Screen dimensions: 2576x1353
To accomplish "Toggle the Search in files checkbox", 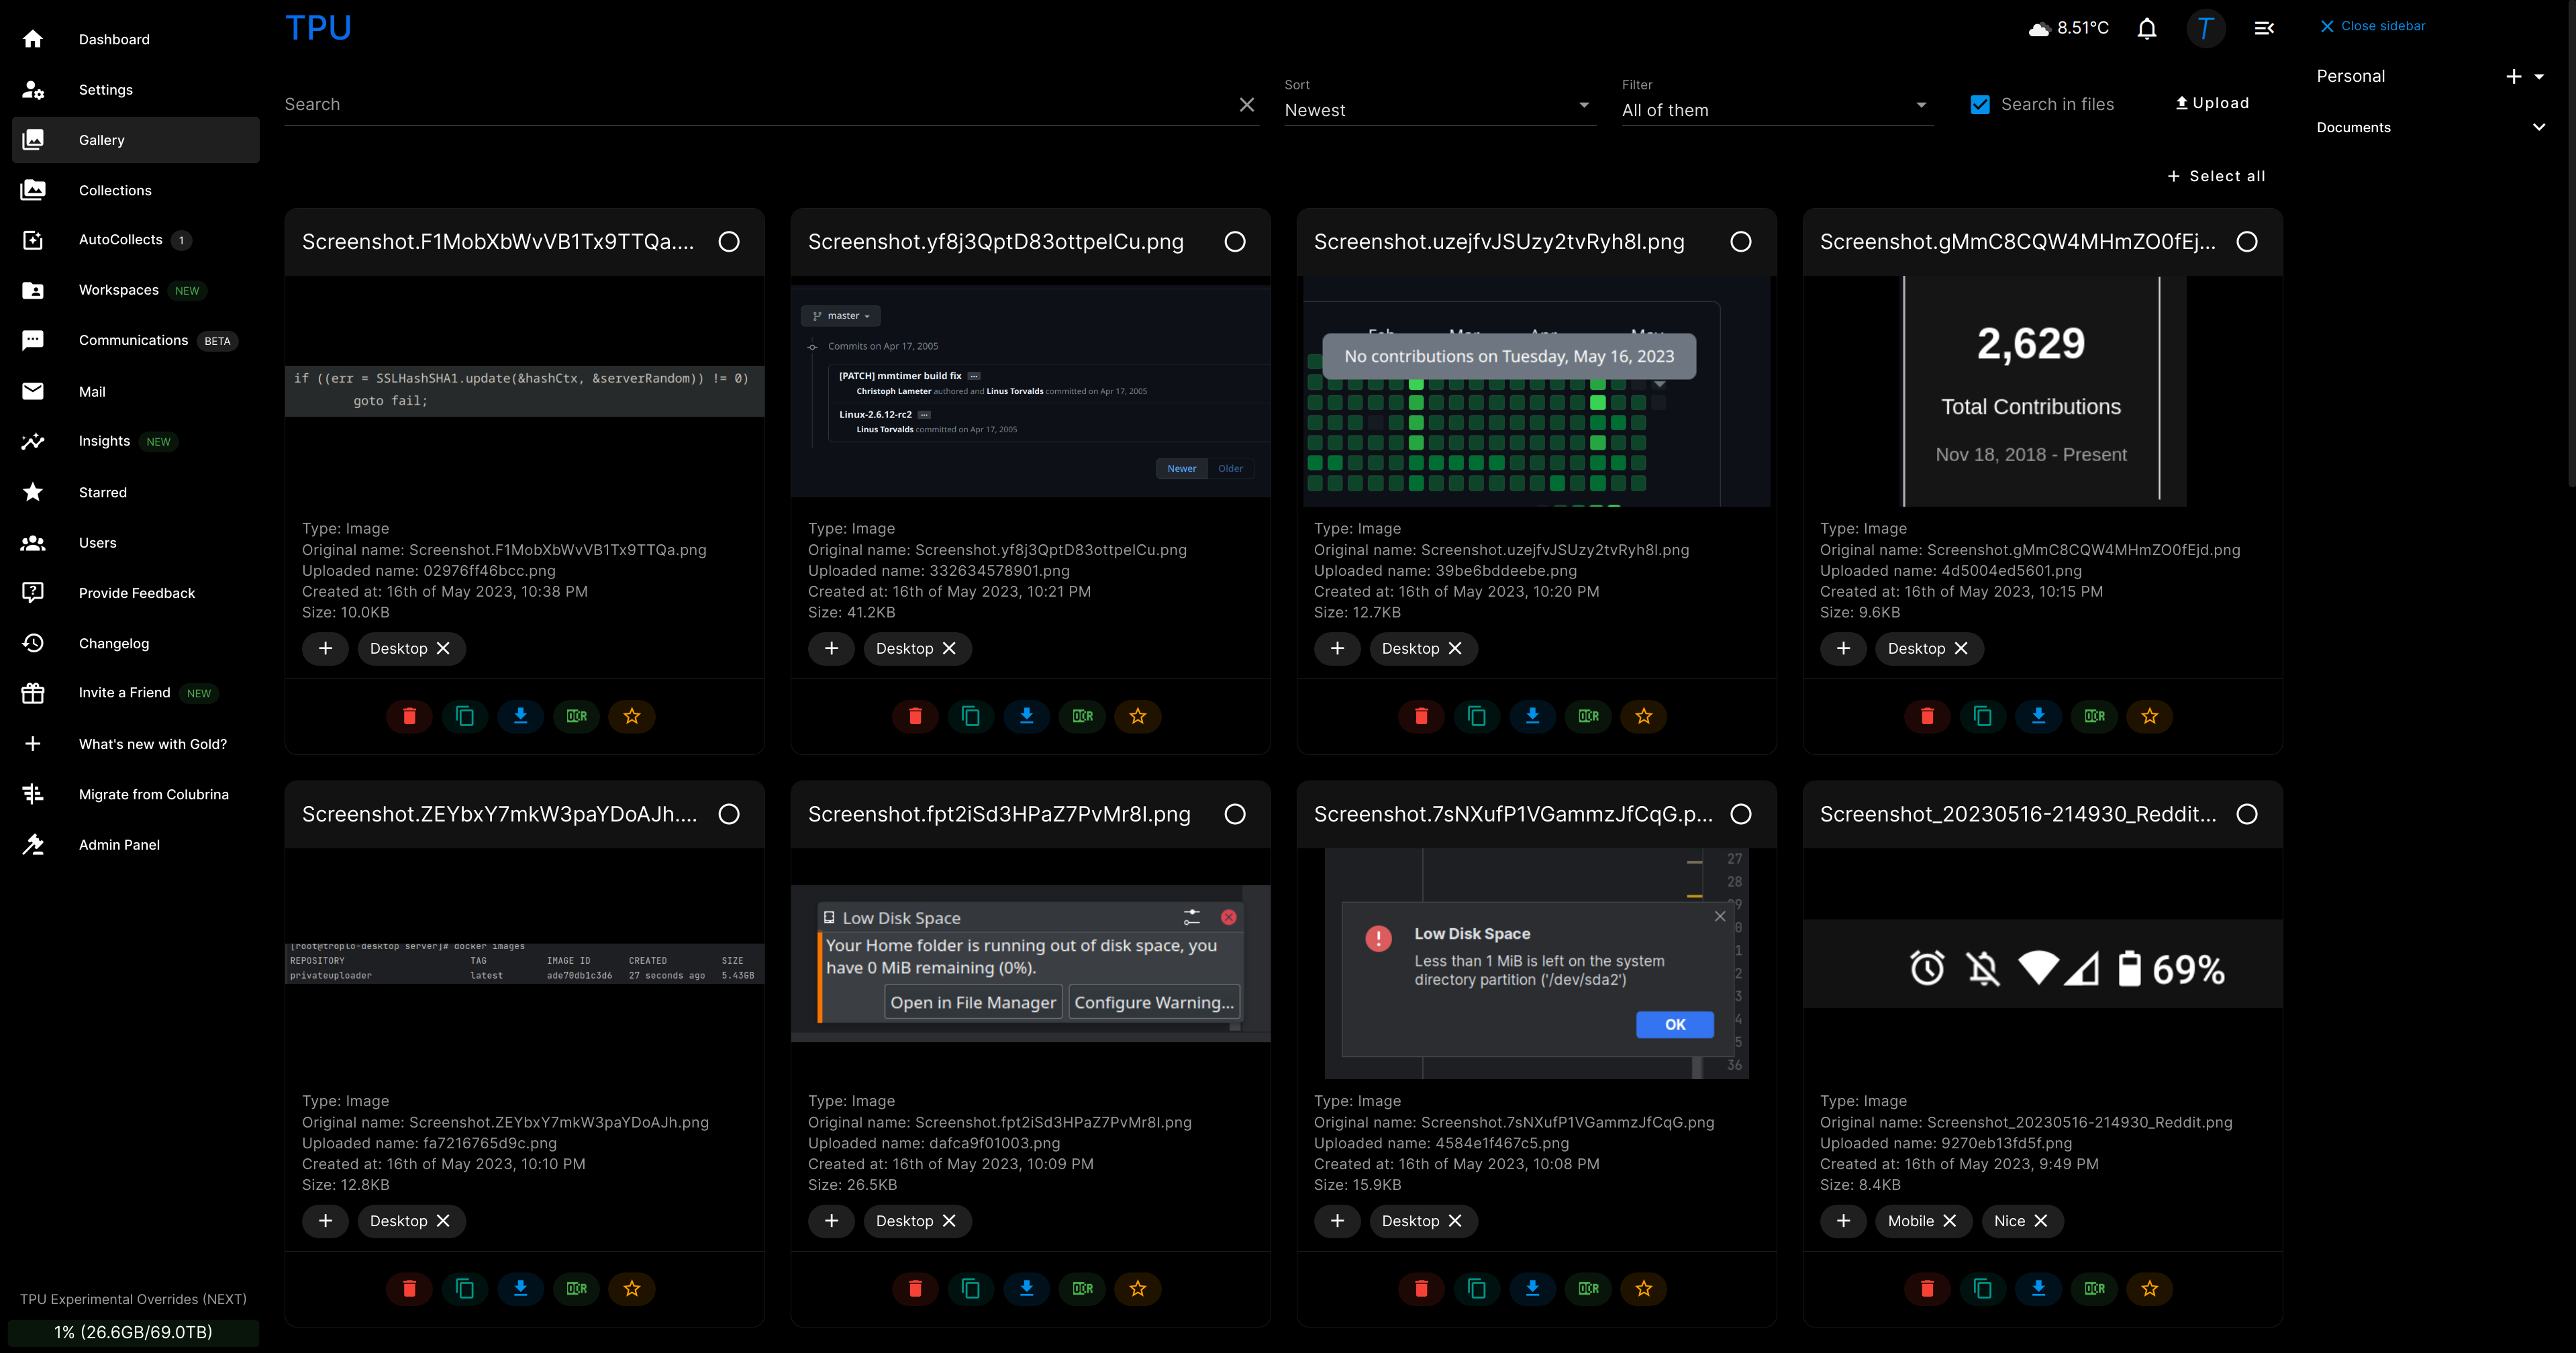I will tap(1980, 104).
